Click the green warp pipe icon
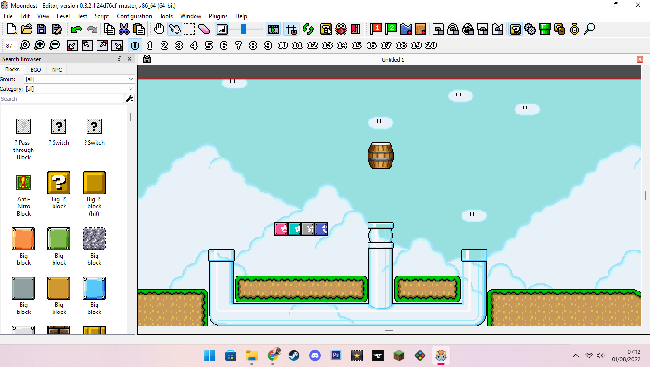 pos(545,30)
